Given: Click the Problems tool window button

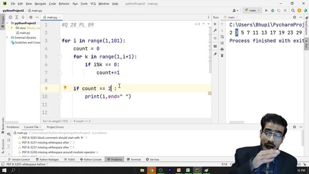Looking at the screenshot, I should [115, 159].
